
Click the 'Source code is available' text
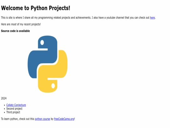(15, 31)
